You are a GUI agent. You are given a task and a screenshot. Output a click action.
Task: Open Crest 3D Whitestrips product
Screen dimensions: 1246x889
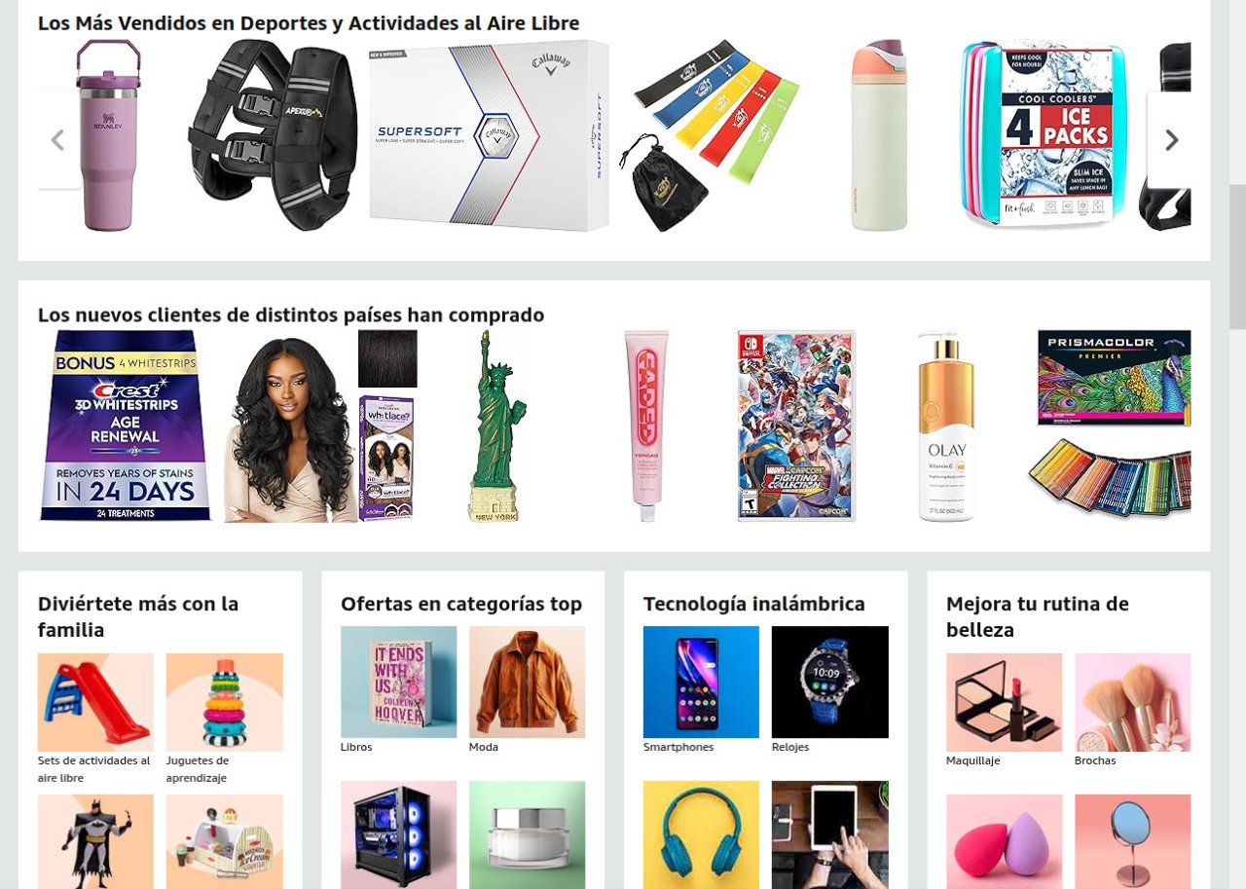click(x=126, y=426)
